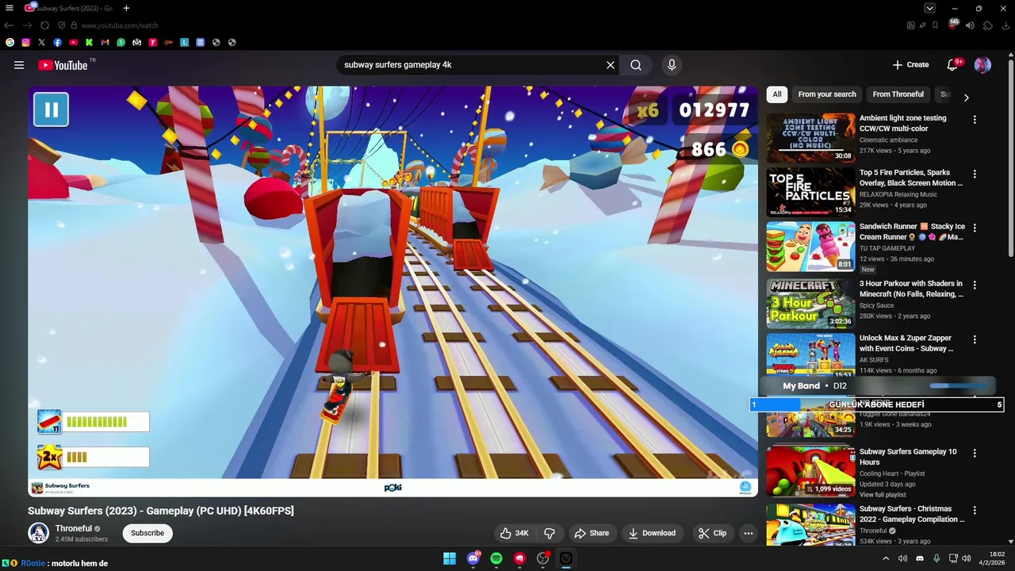Open options for Sandwich Runner video
The width and height of the screenshot is (1015, 571).
tap(975, 228)
